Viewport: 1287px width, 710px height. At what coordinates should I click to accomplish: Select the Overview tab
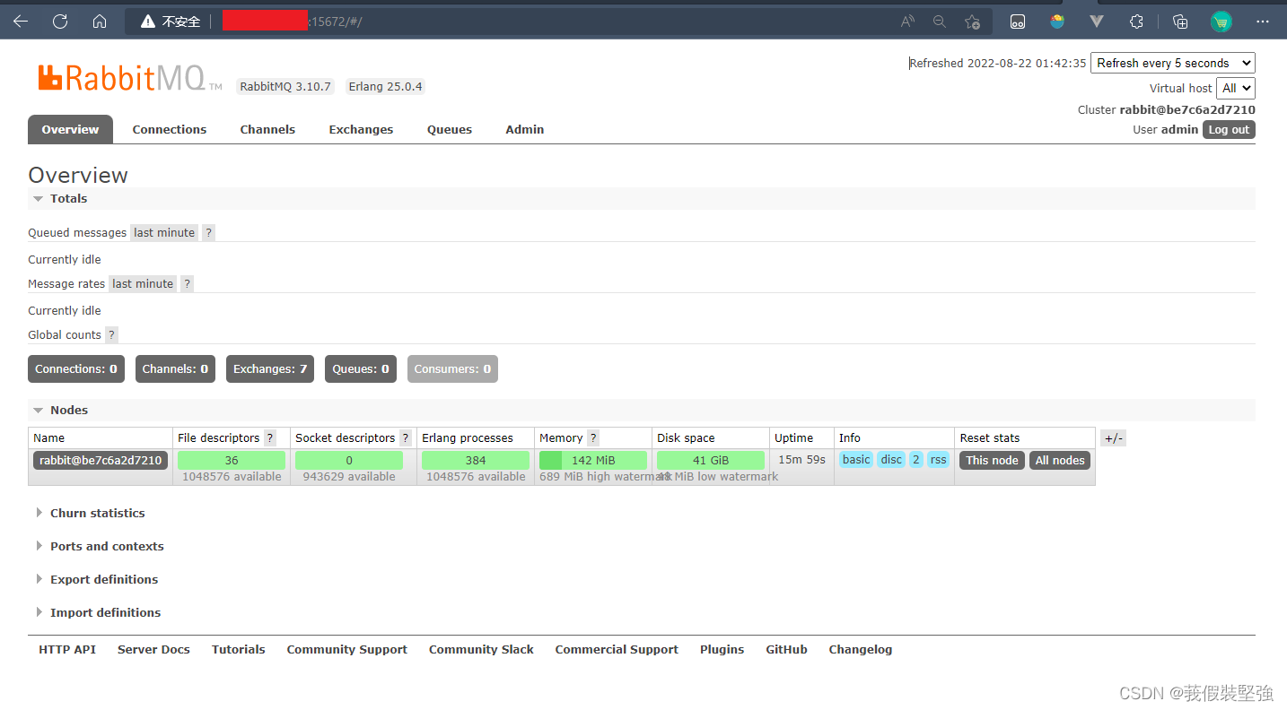[x=70, y=129]
